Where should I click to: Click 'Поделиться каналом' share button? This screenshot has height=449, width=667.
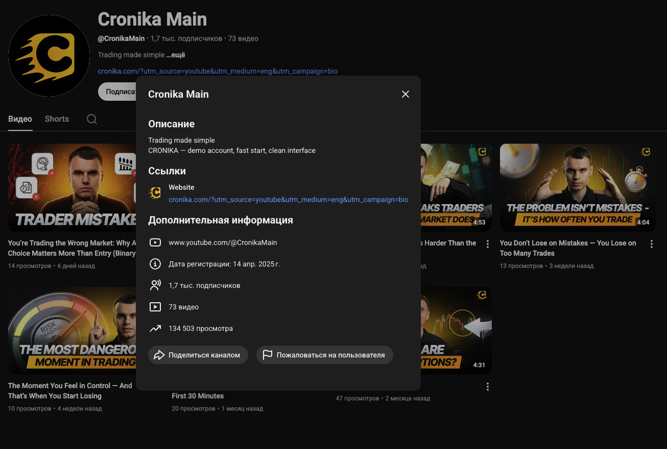click(198, 355)
